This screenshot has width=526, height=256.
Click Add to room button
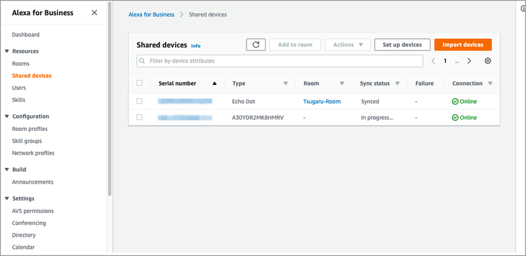tap(295, 45)
